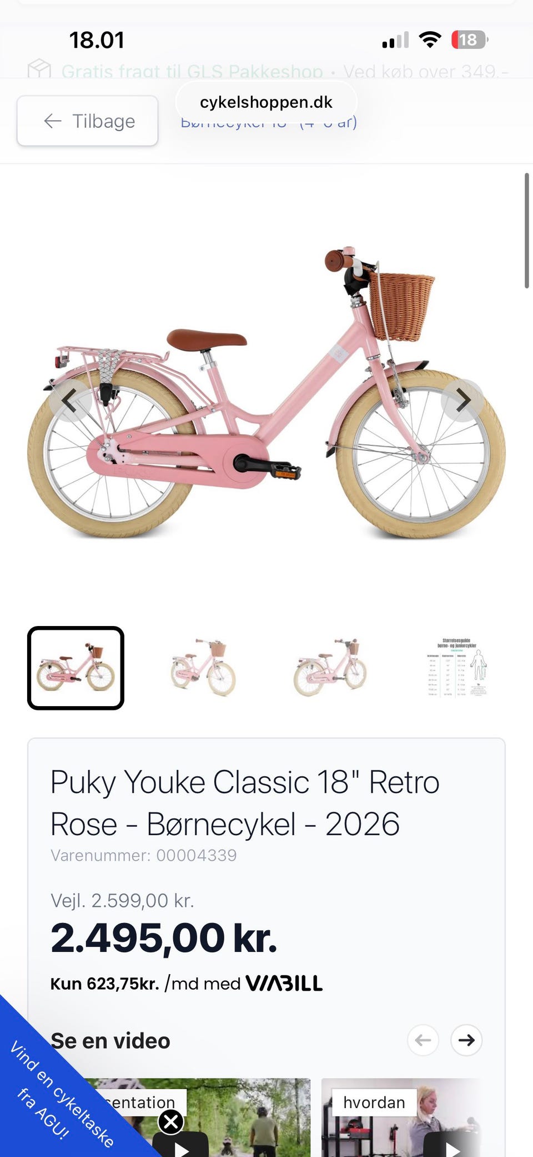Show the next product image

click(462, 400)
